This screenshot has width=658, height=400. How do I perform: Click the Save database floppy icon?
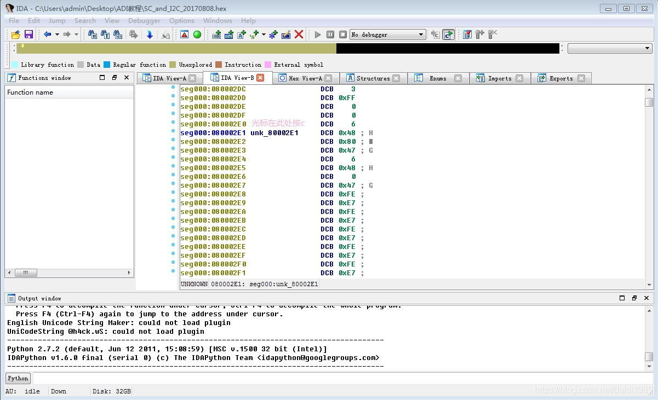tap(28, 34)
